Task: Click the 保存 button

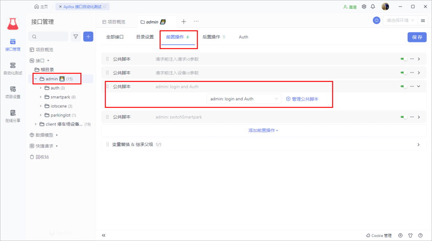Action: pyautogui.click(x=417, y=36)
